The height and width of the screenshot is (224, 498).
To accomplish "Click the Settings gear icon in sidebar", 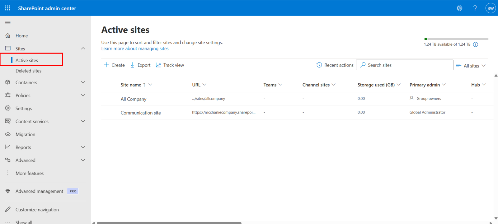I will click(8, 108).
